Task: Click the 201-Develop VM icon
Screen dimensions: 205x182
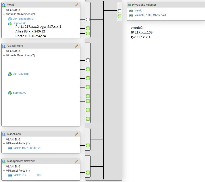Action: coord(10,74)
